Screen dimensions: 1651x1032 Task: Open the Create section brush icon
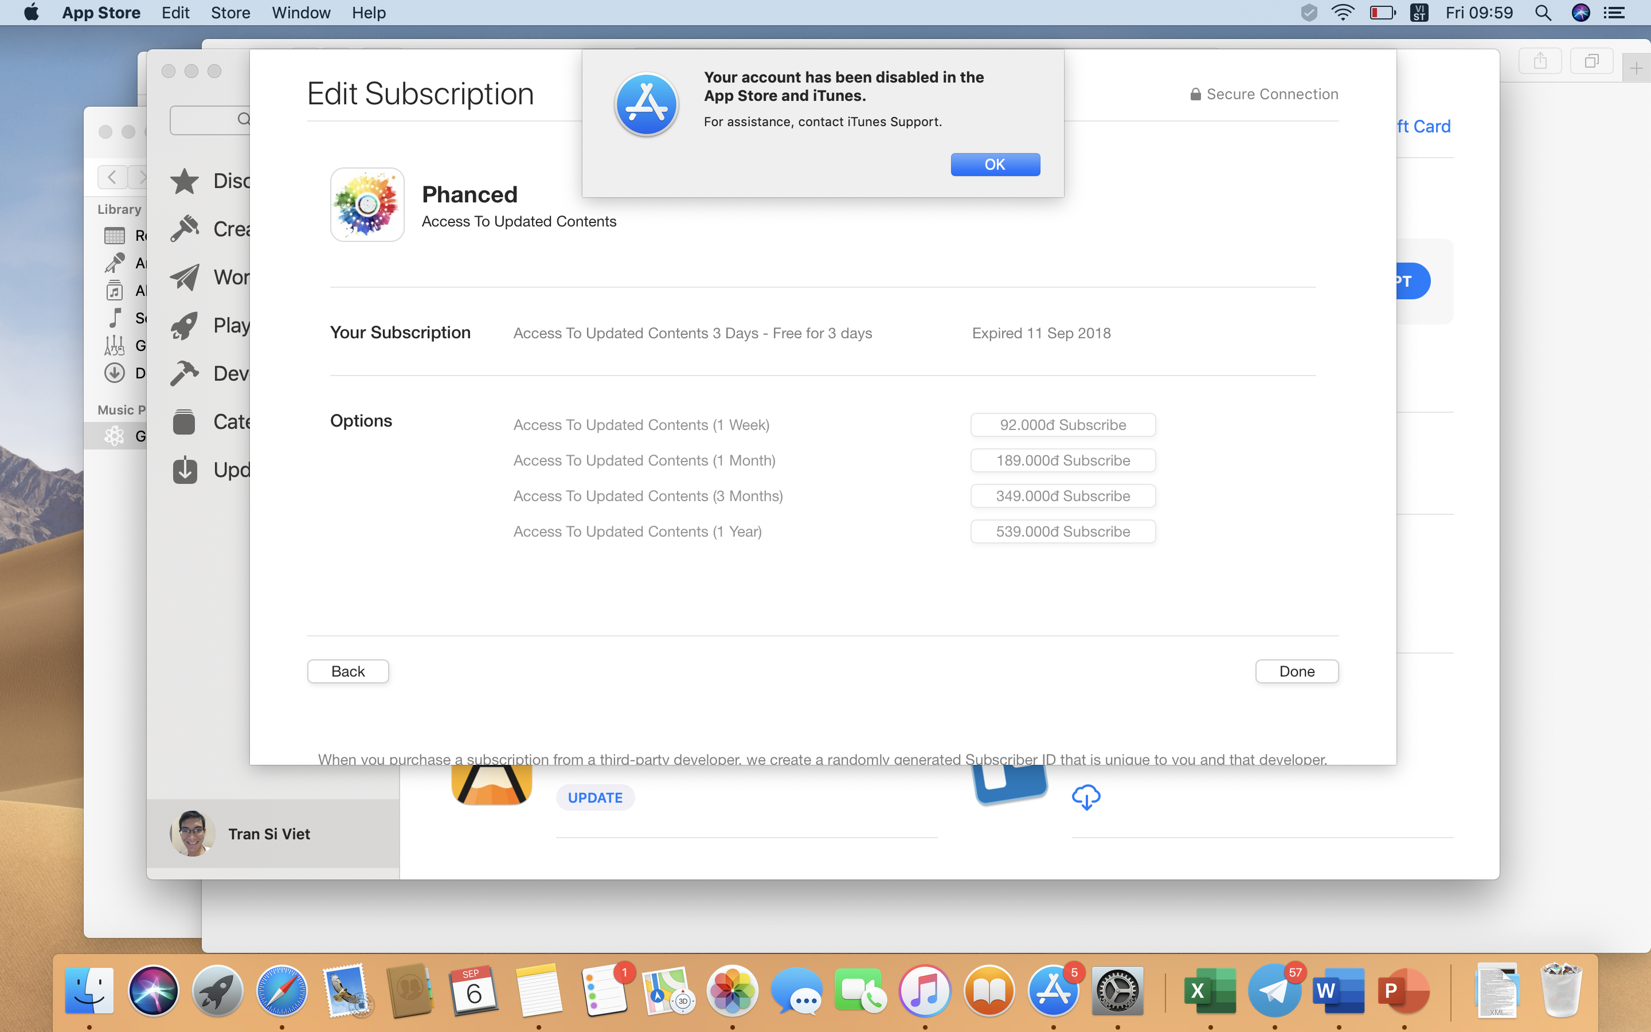[x=184, y=229]
